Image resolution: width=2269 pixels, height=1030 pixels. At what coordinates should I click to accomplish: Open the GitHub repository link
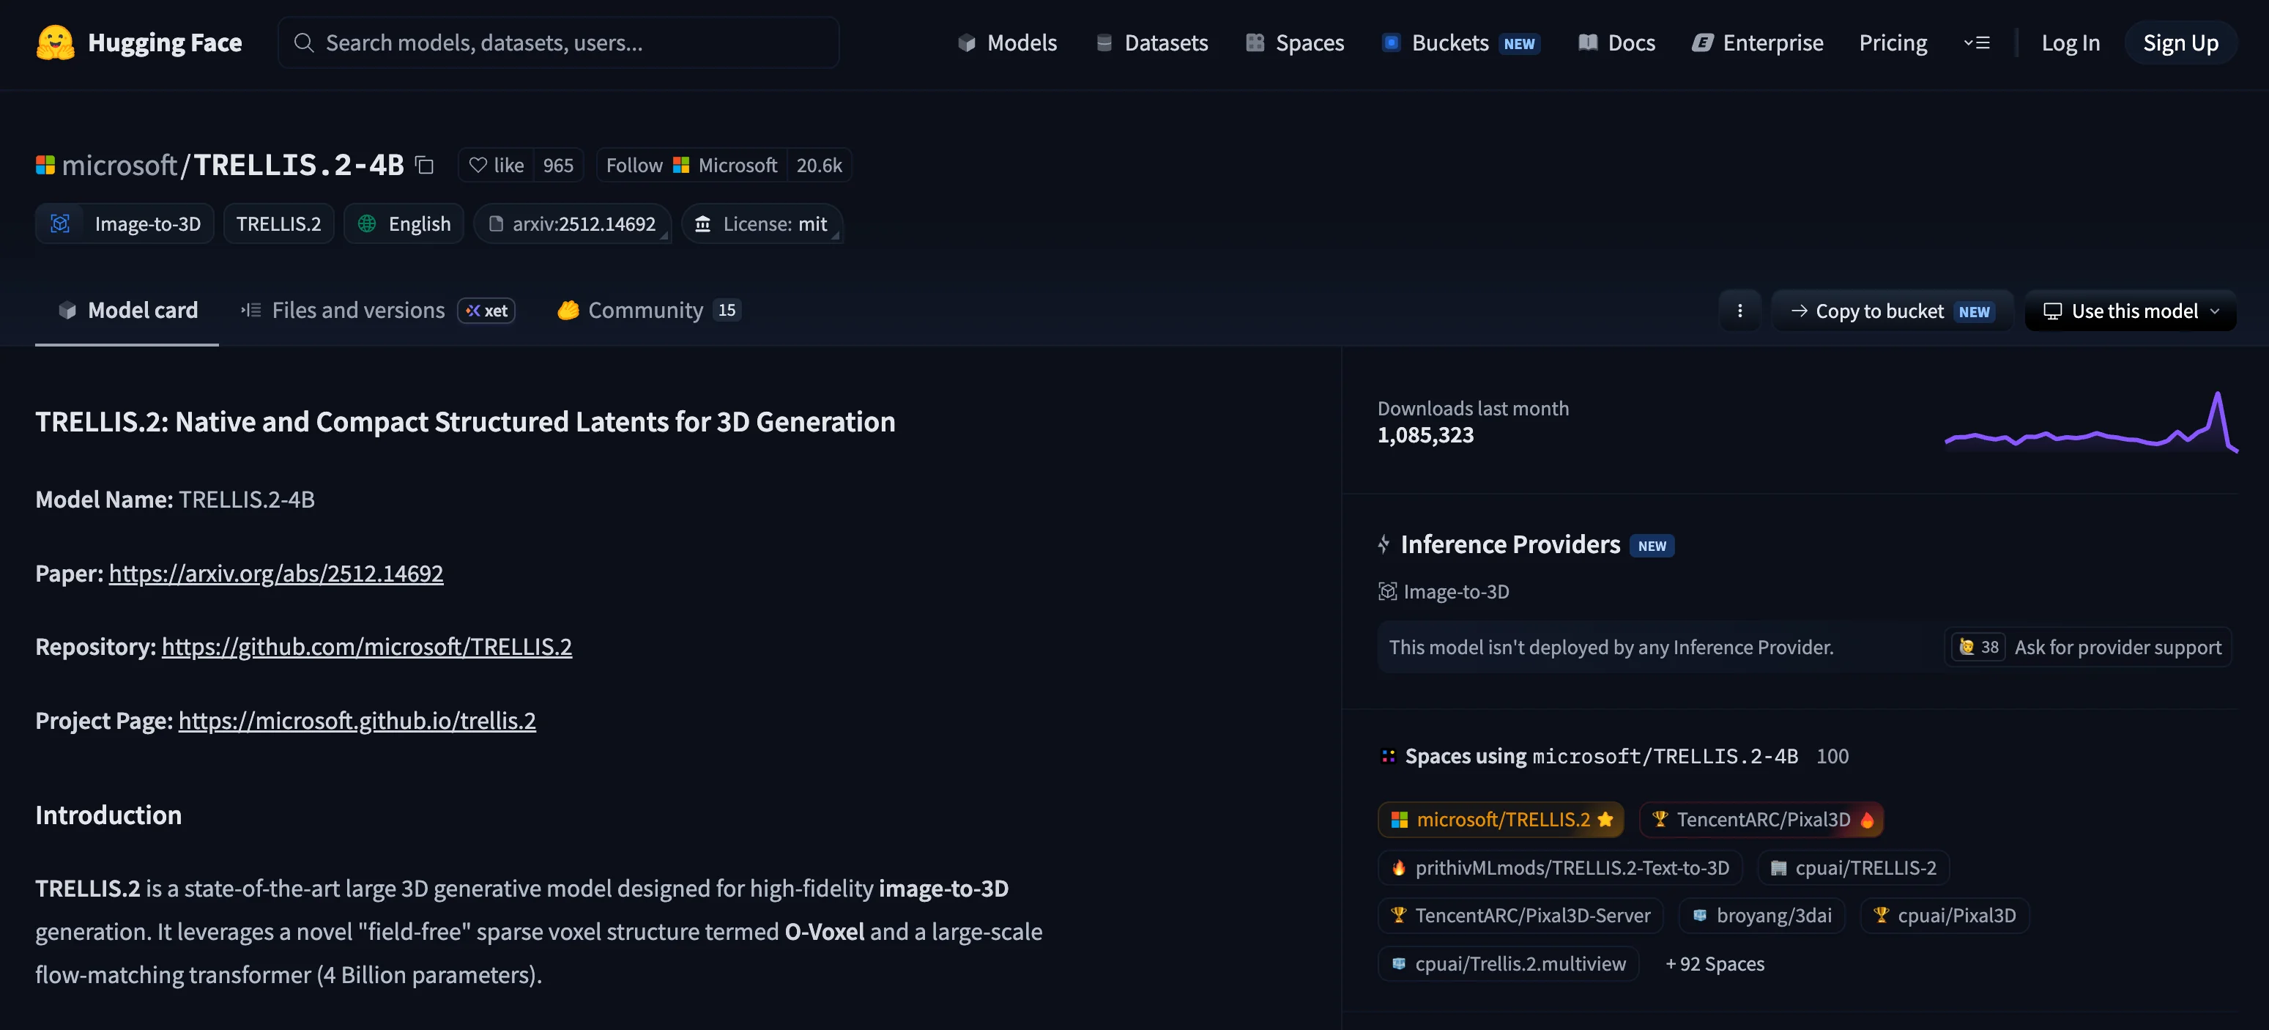[366, 647]
